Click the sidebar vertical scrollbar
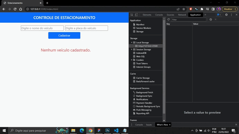Screen dimensions: 239x134 point(164,67)
